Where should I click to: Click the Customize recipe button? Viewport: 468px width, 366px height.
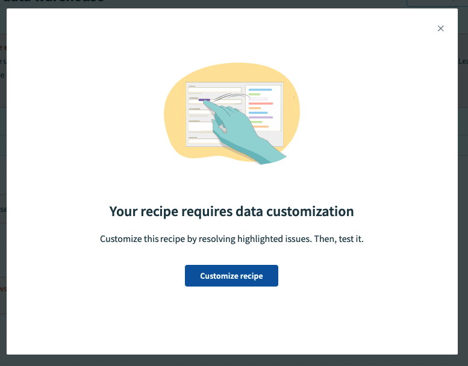click(231, 276)
